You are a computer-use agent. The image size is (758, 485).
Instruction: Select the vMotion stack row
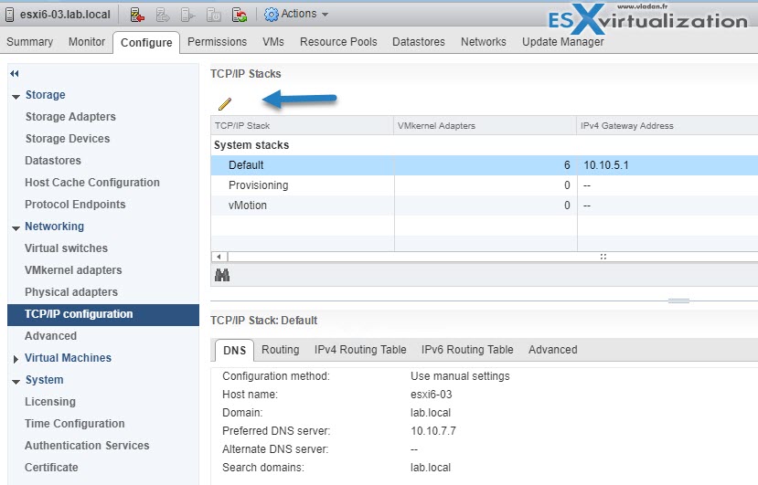pos(485,206)
